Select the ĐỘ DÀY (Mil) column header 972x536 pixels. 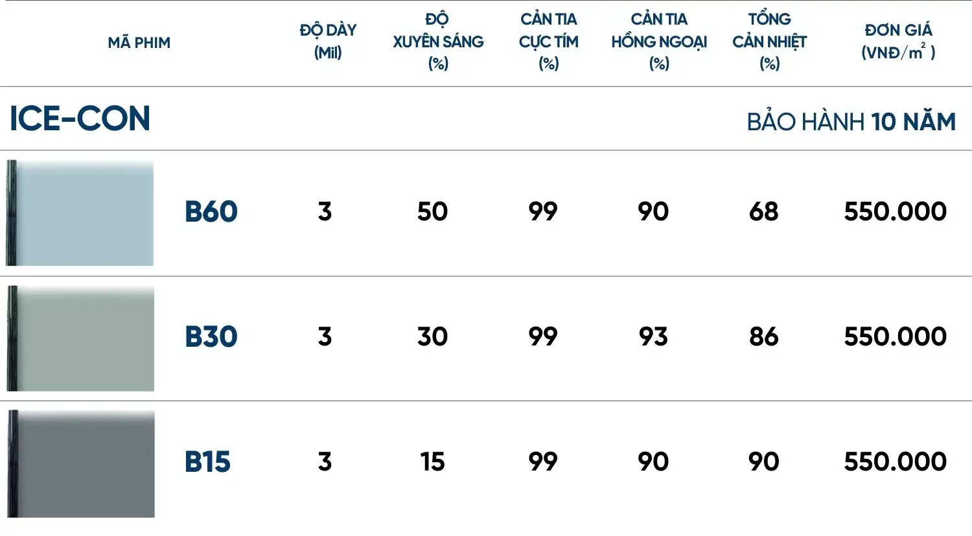[328, 41]
